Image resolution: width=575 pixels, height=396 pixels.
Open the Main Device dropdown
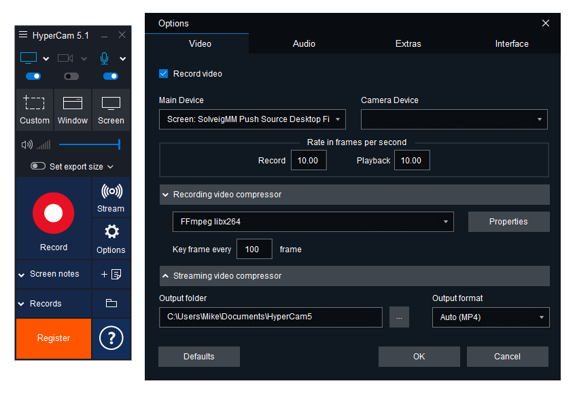252,119
